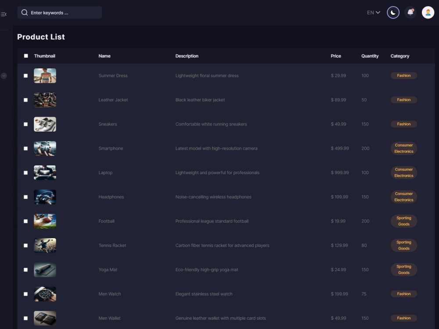Image resolution: width=439 pixels, height=329 pixels.
Task: Open the Headphones thumbnail image
Action: pos(45,197)
